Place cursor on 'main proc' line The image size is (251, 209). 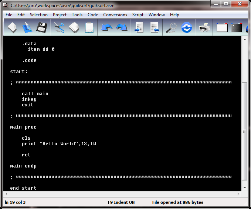(x=23, y=127)
